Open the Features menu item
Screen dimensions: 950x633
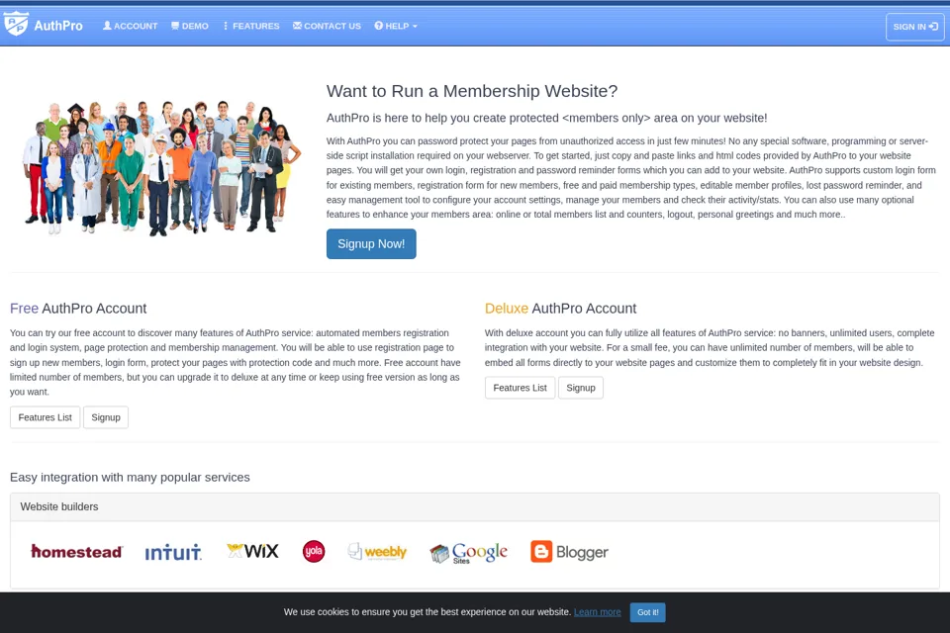coord(251,26)
